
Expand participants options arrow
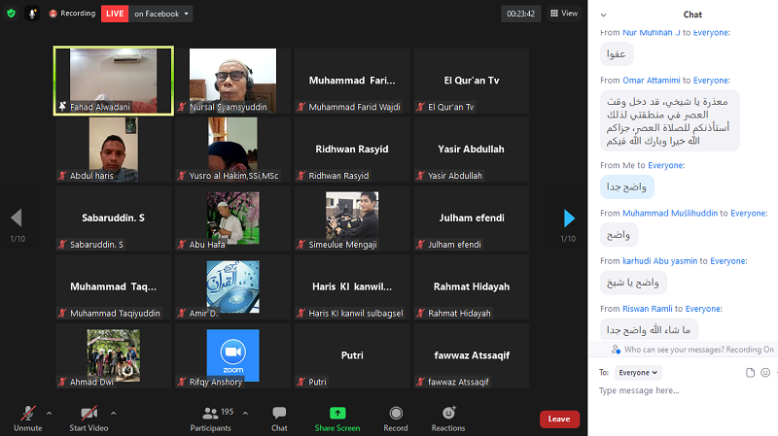[245, 413]
